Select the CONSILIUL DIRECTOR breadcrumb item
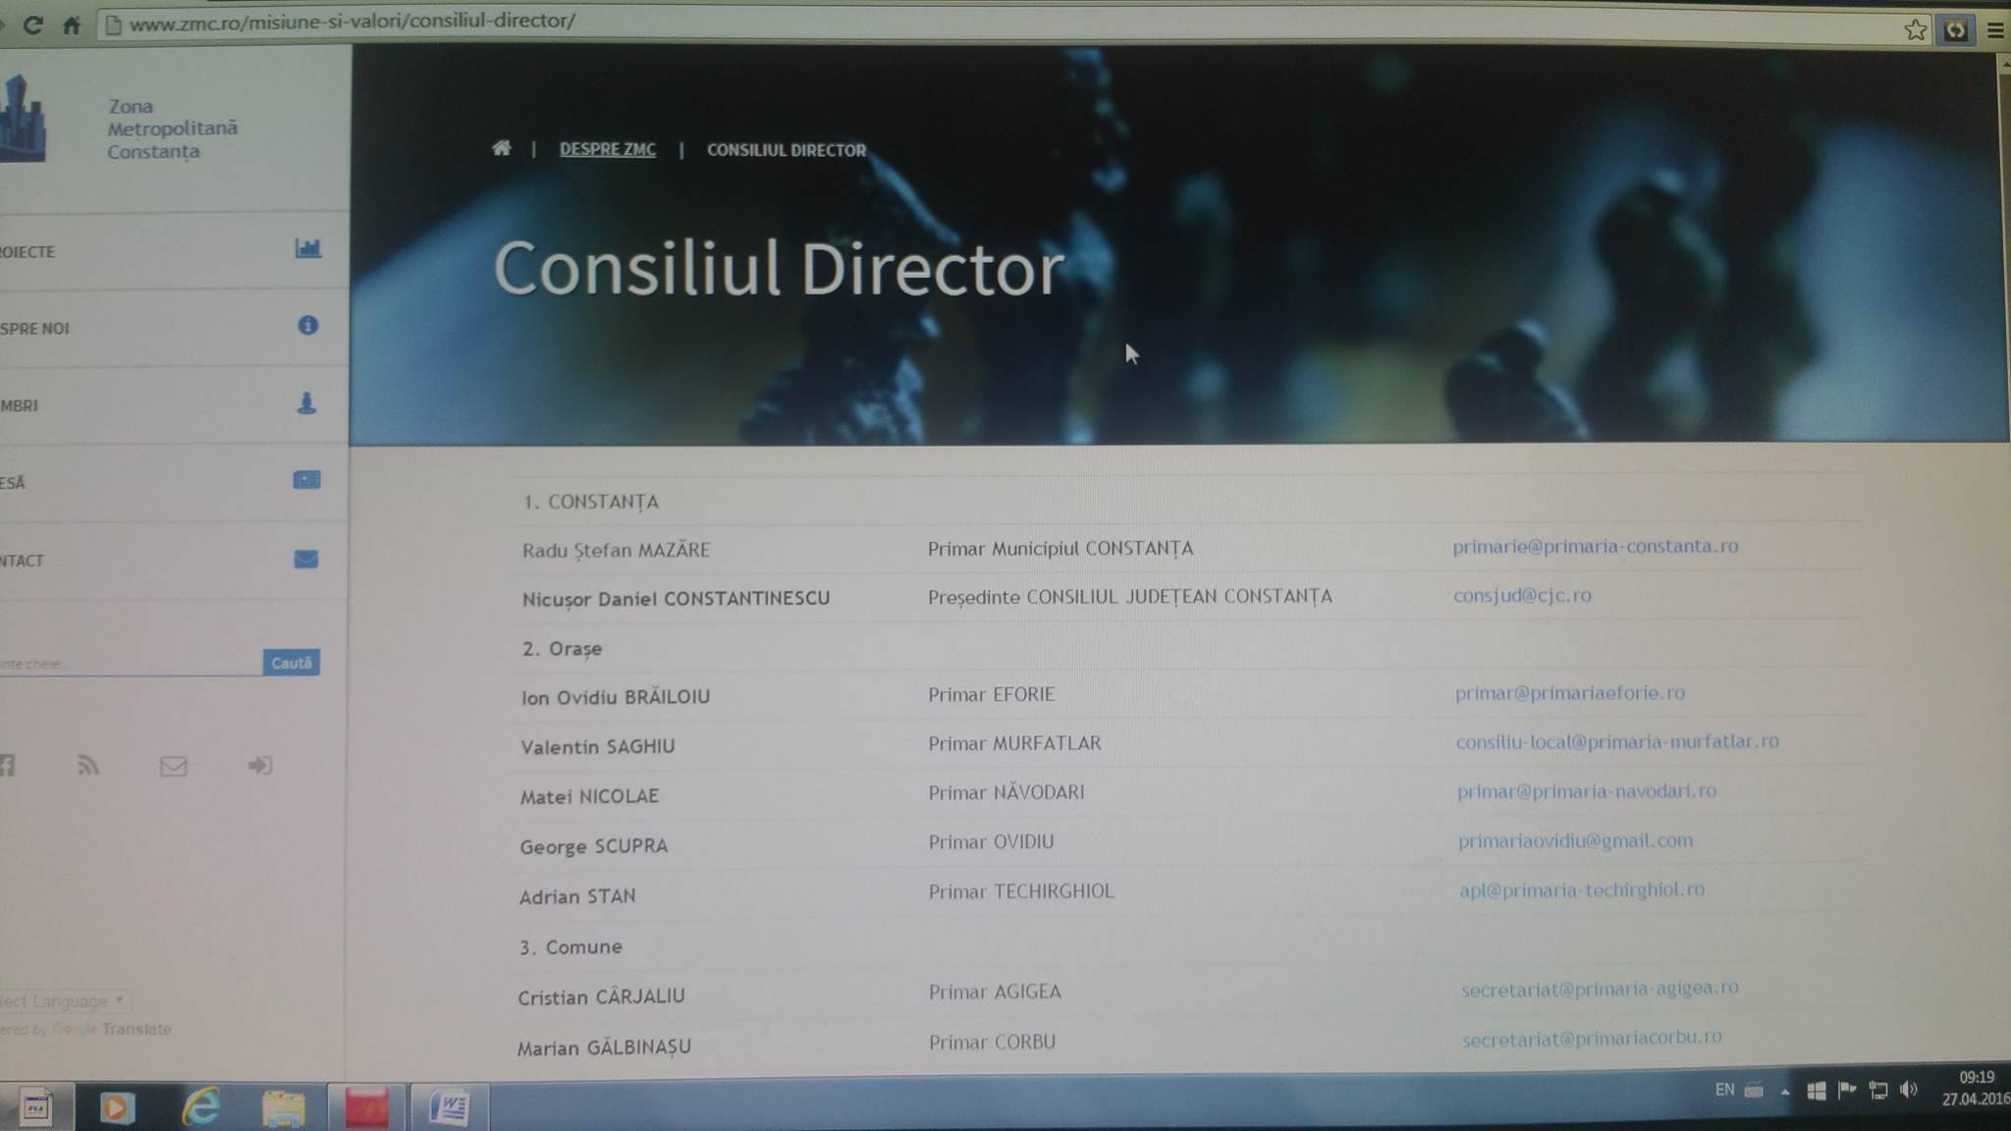 coord(787,150)
